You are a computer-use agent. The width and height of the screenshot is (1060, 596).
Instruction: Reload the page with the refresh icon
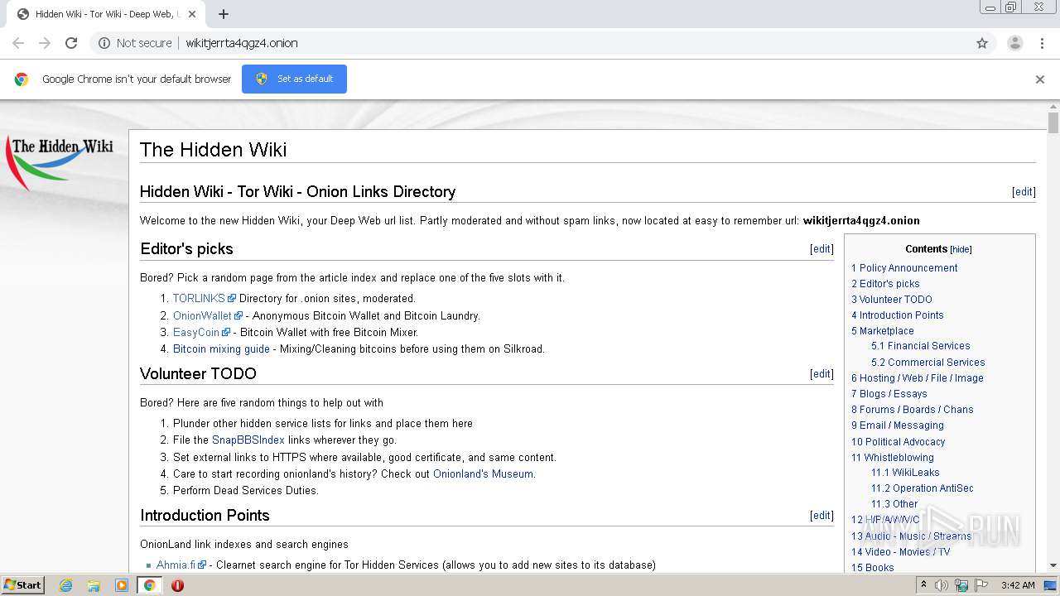coord(71,43)
